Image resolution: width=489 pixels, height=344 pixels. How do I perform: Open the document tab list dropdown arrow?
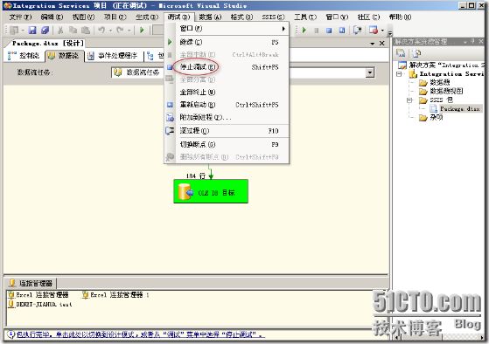tap(372, 44)
